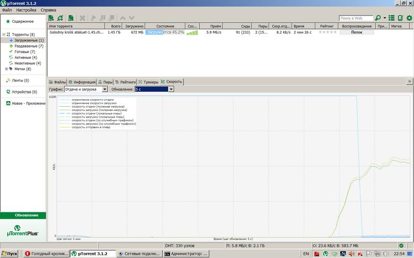Viewport: 414px width, 258px height.
Task: Open Устройства (0) section
Action: (24, 92)
